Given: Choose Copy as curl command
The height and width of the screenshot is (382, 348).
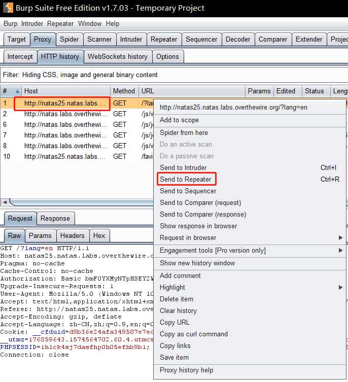Looking at the screenshot, I should click(x=250, y=334).
